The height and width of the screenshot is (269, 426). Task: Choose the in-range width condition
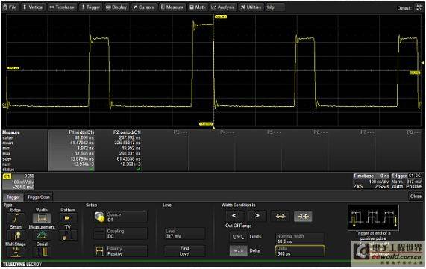pos(280,216)
